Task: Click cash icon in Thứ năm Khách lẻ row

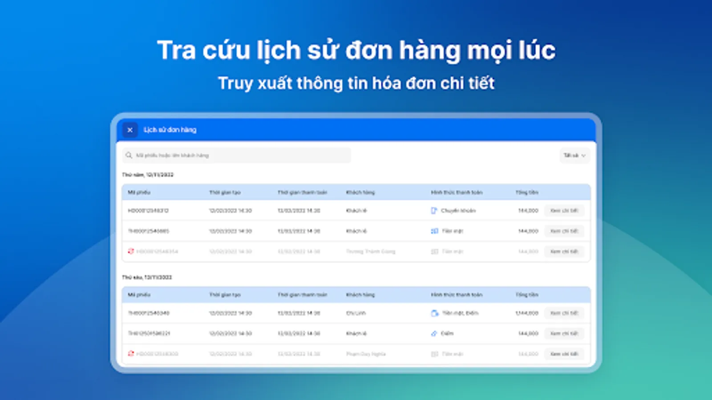Action: [434, 231]
